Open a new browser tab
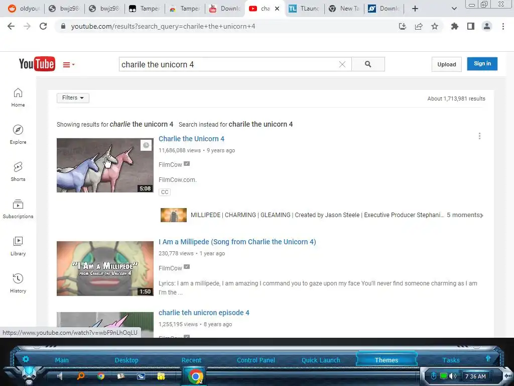 tap(415, 9)
